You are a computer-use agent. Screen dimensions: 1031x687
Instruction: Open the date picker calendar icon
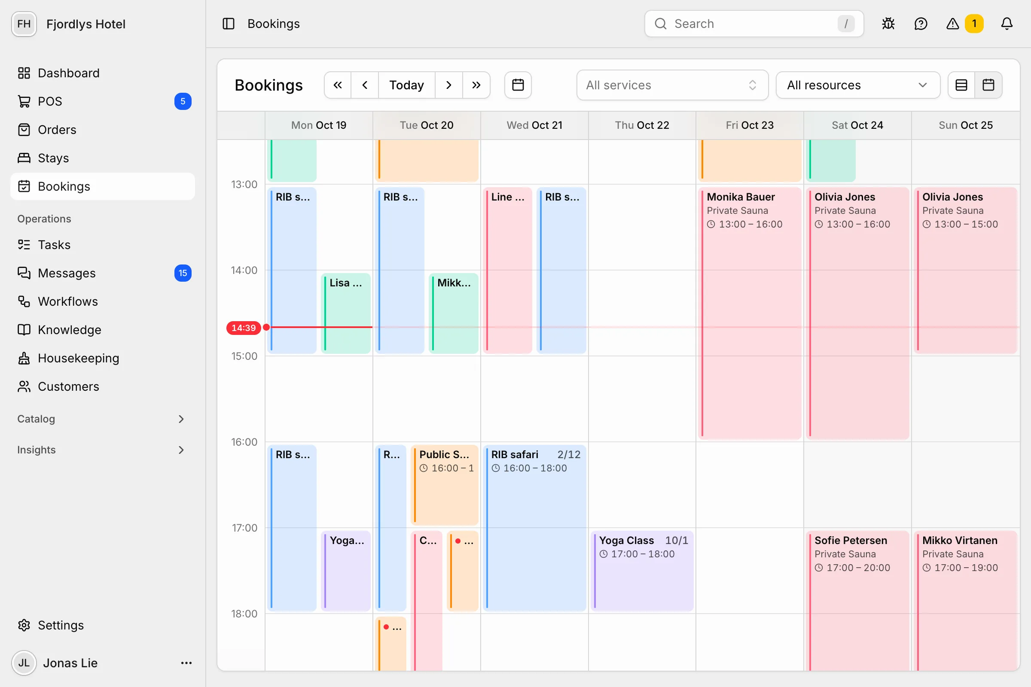518,85
